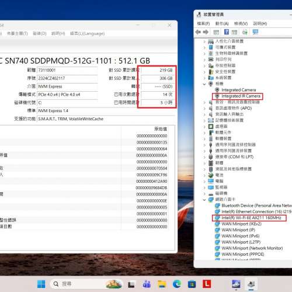
Task: Open the red L app on the taskbar
Action: [x=207, y=284]
